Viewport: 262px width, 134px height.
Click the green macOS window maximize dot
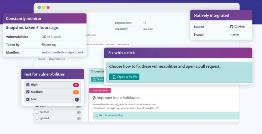[x=39, y=7]
